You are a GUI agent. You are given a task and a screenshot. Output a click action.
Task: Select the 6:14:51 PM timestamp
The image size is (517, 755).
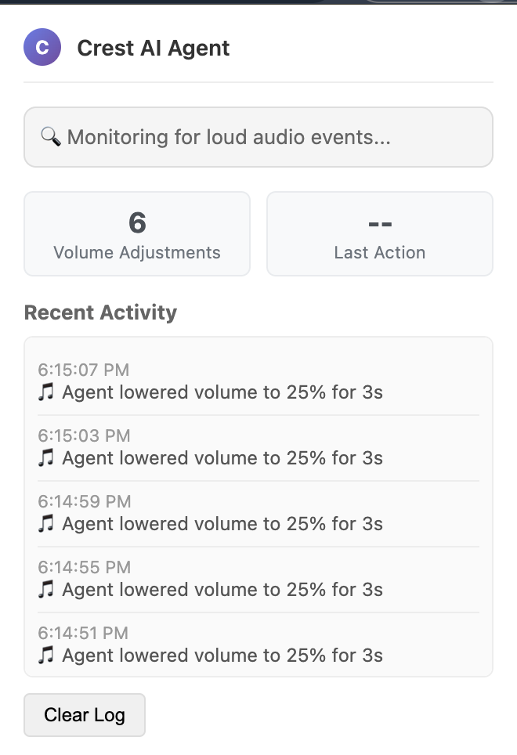click(84, 633)
